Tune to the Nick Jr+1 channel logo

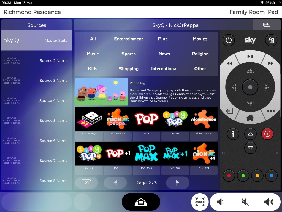click(x=204, y=153)
